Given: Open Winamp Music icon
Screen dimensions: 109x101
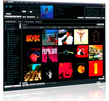Looking at the screenshot, I should click(8, 62).
